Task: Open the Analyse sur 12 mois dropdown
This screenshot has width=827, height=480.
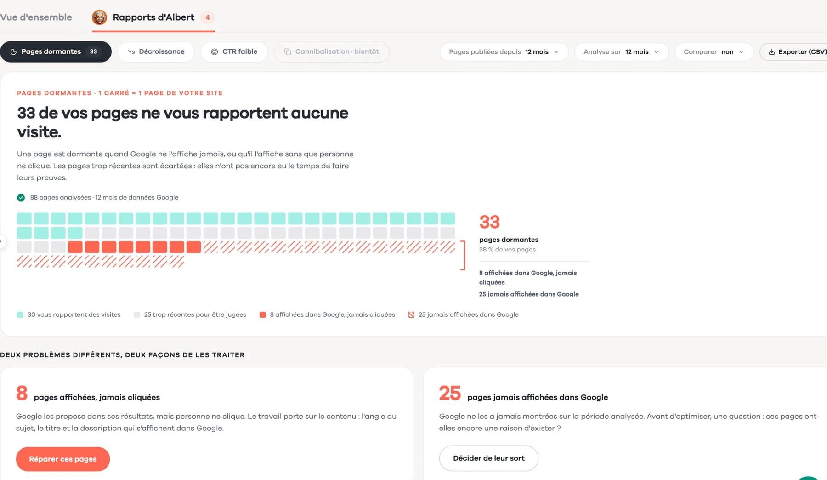Action: [621, 52]
